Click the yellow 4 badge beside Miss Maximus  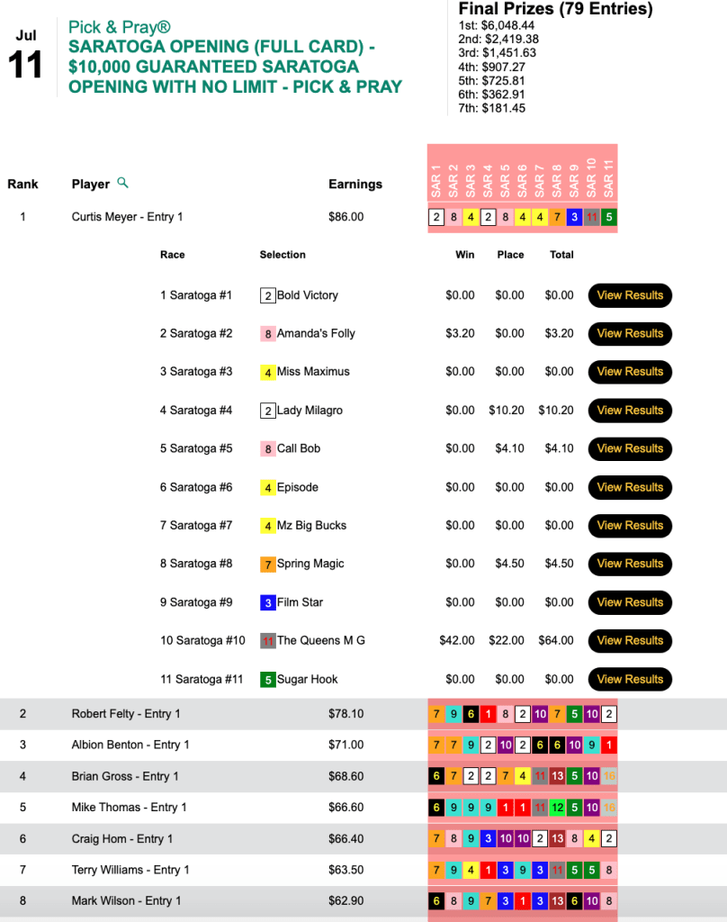point(267,372)
